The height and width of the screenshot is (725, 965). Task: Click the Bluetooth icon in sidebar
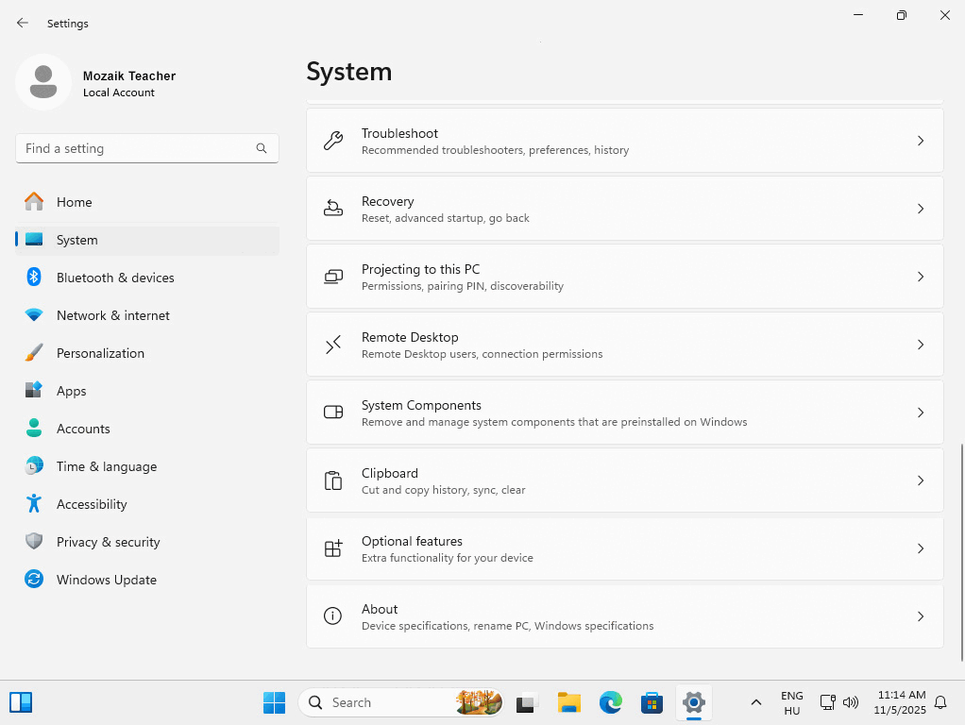[x=34, y=278]
